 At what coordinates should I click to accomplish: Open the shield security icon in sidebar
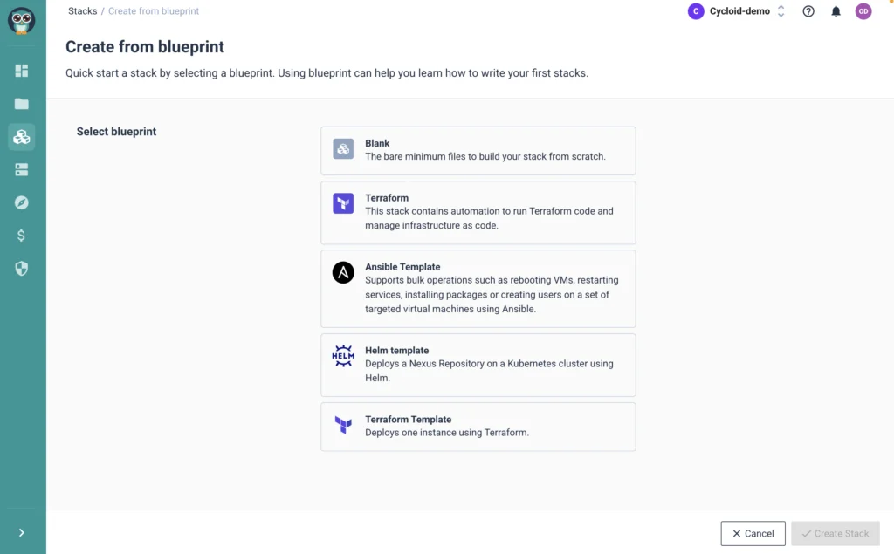pos(22,269)
